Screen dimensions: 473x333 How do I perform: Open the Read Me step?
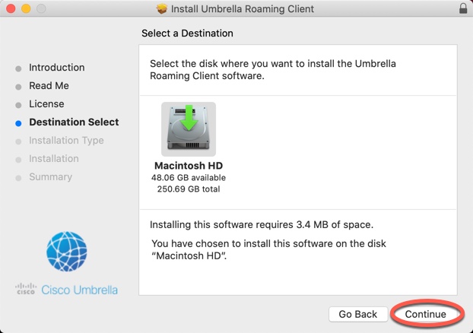[x=49, y=86]
